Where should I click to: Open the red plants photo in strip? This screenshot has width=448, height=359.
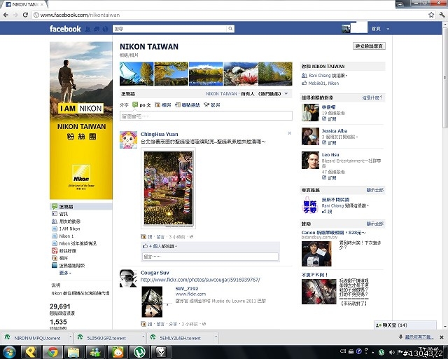point(240,74)
